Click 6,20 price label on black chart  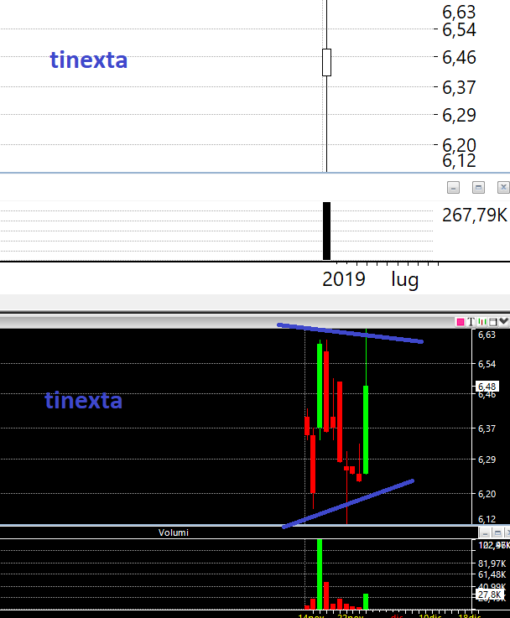point(487,494)
